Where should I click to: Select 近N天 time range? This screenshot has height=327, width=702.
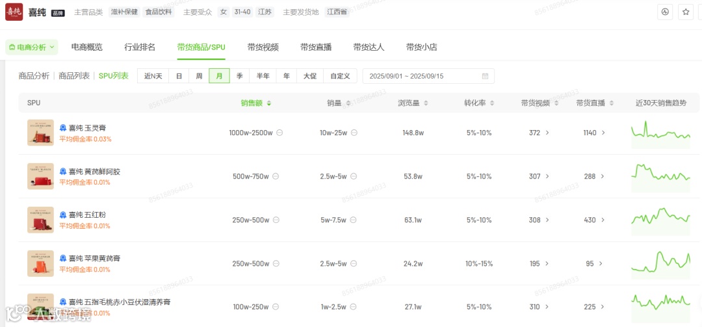point(153,76)
